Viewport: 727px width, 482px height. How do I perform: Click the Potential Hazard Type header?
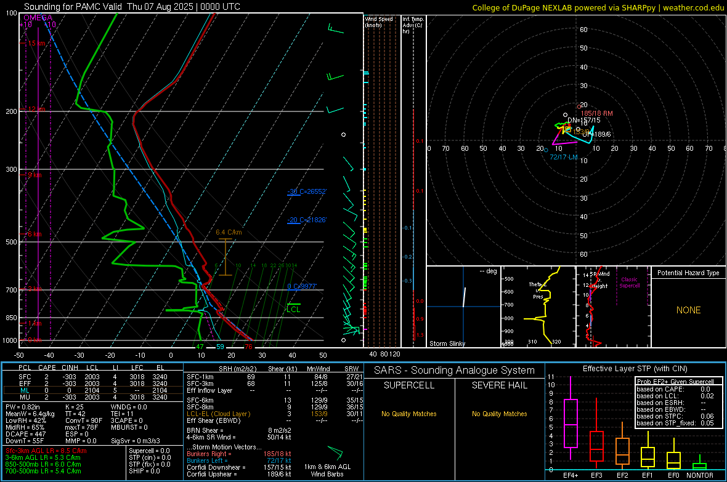689,273
